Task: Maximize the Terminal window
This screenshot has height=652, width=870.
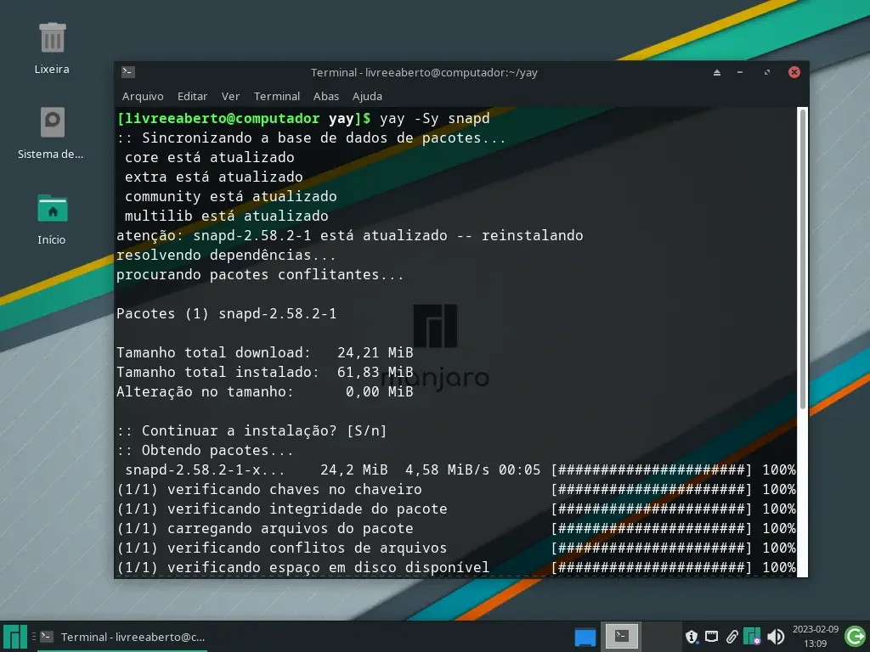Action: tap(767, 72)
